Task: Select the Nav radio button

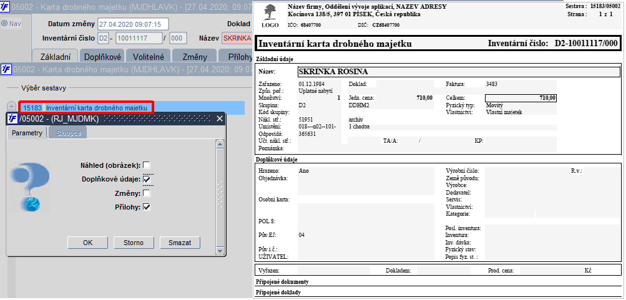Action: 4,24
